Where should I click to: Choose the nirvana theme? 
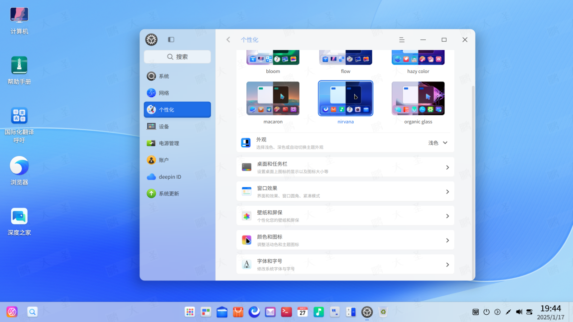point(346,99)
